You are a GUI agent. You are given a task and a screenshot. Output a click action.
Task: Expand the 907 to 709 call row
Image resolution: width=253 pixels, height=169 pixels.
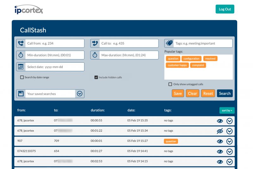point(230,141)
